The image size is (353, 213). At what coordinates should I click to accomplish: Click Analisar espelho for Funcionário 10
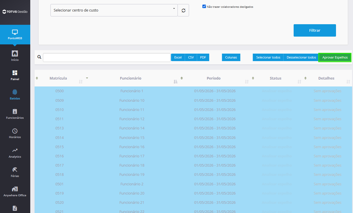point(277,100)
